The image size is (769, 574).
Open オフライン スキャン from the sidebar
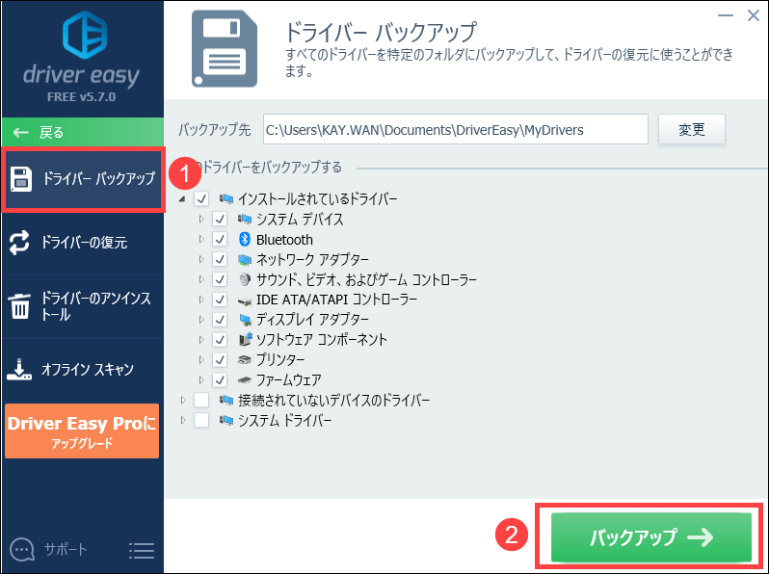click(x=87, y=369)
